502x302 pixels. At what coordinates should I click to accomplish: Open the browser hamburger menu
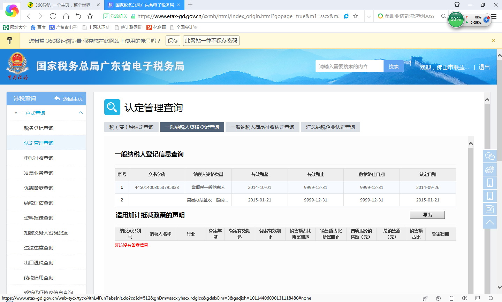coord(494,16)
